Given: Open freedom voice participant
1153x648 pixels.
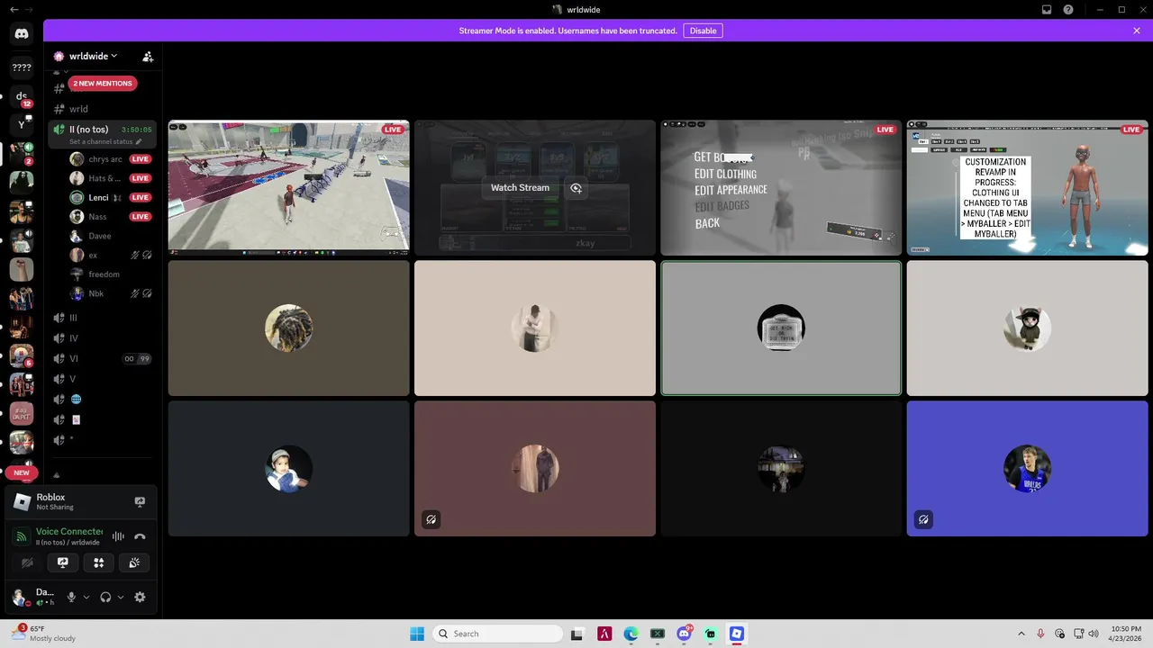Looking at the screenshot, I should click(110, 274).
